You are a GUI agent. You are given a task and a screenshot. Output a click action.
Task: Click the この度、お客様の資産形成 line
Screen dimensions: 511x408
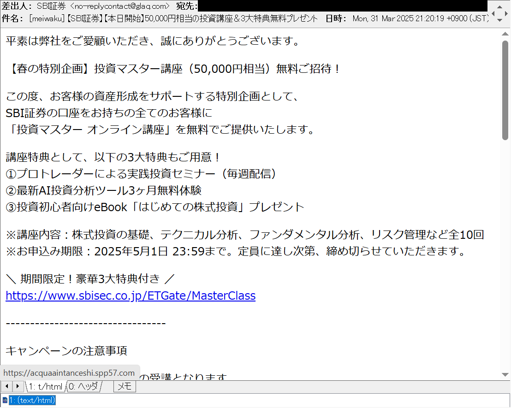coord(152,96)
